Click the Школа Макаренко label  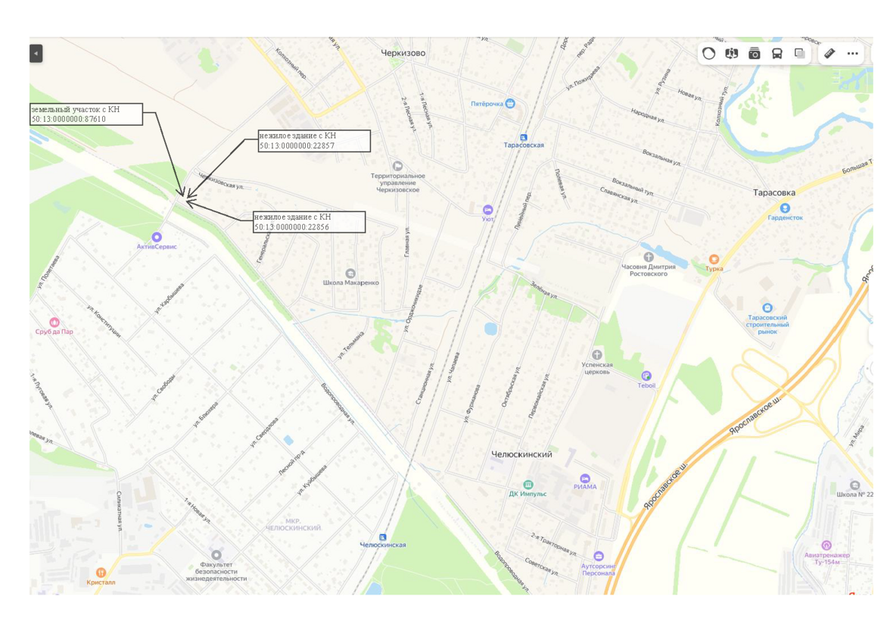click(x=350, y=282)
